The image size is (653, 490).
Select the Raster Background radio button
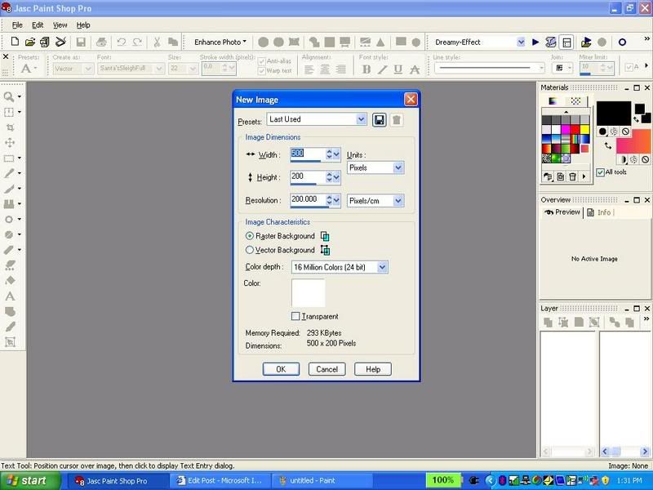pos(250,236)
